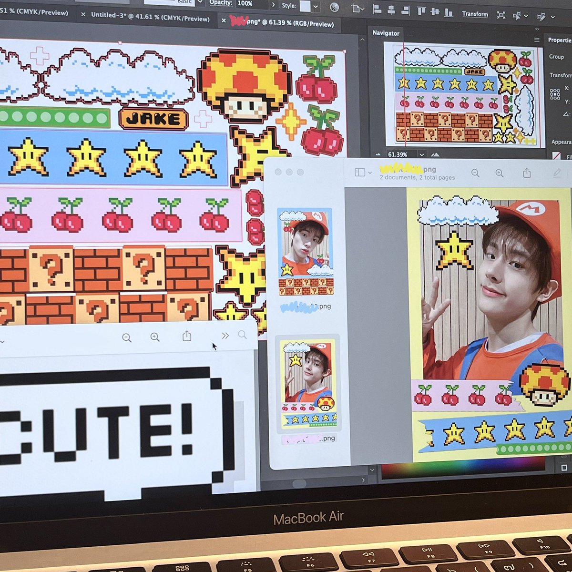The width and height of the screenshot is (572, 572).
Task: Align selection to the bottom edge
Action: tap(449, 13)
